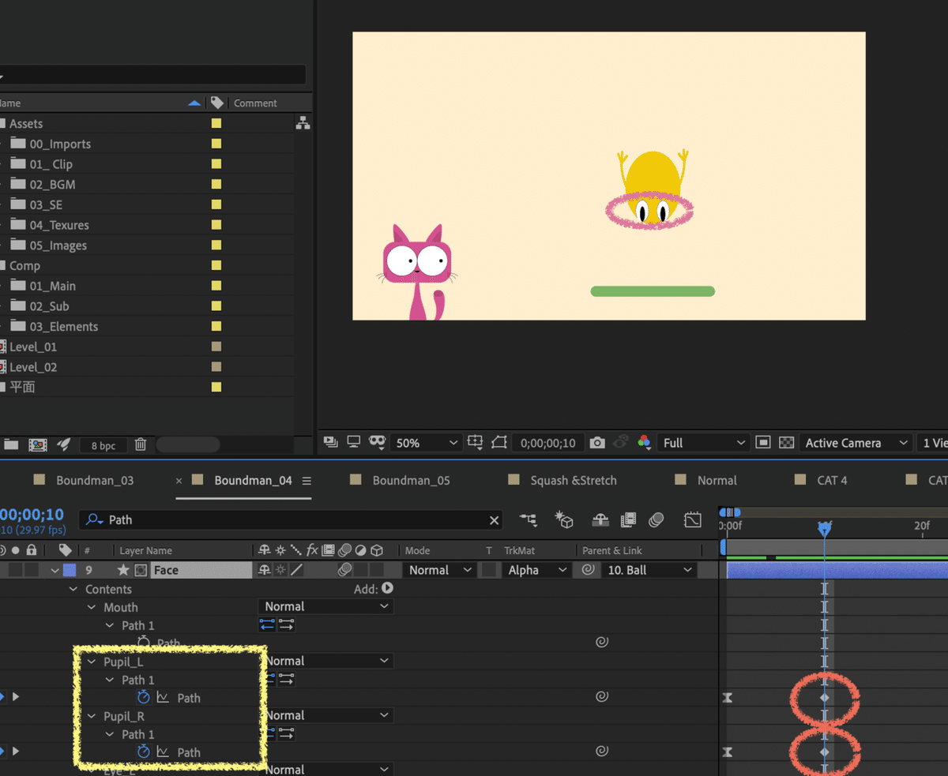This screenshot has height=776, width=948.
Task: Switch to the CAT 4 tab
Action: pyautogui.click(x=832, y=480)
